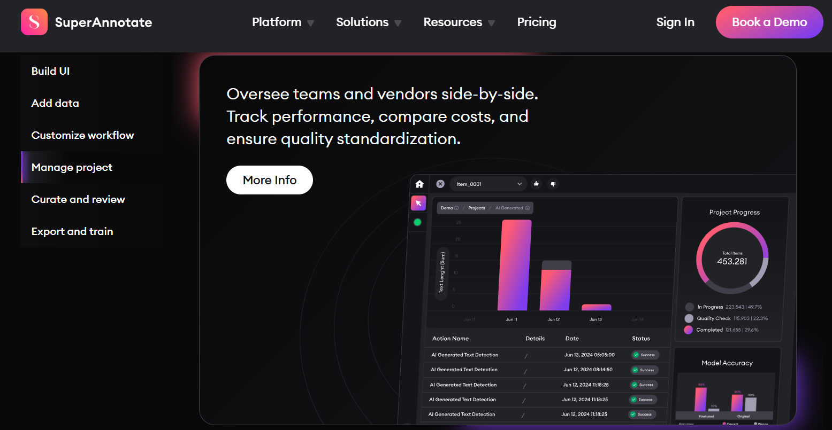Click the SuperAnnotate logo icon

click(x=34, y=22)
